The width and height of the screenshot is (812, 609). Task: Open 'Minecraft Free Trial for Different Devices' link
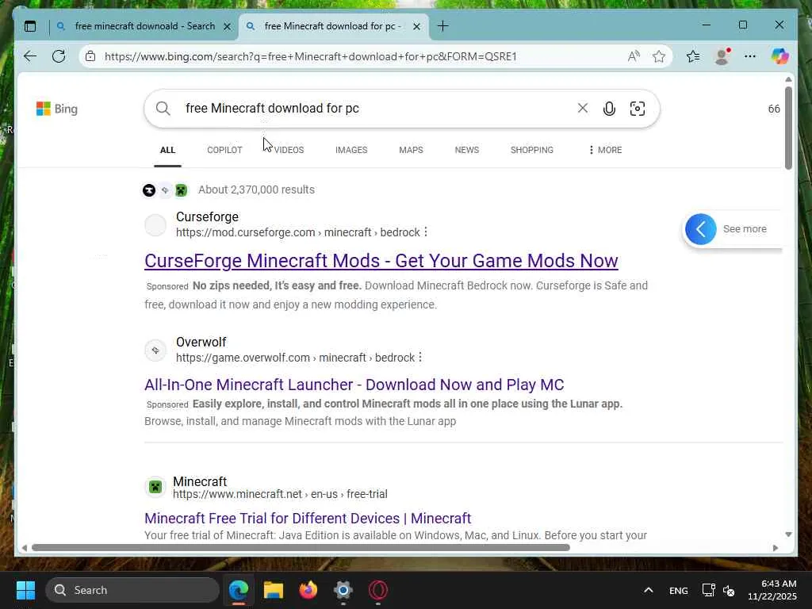(308, 519)
